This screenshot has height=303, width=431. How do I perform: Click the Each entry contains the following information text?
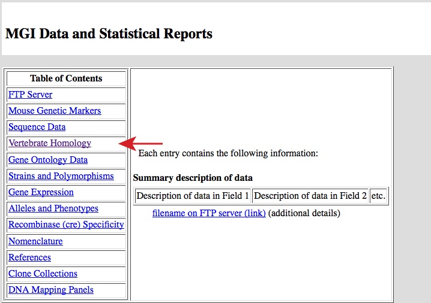228,153
